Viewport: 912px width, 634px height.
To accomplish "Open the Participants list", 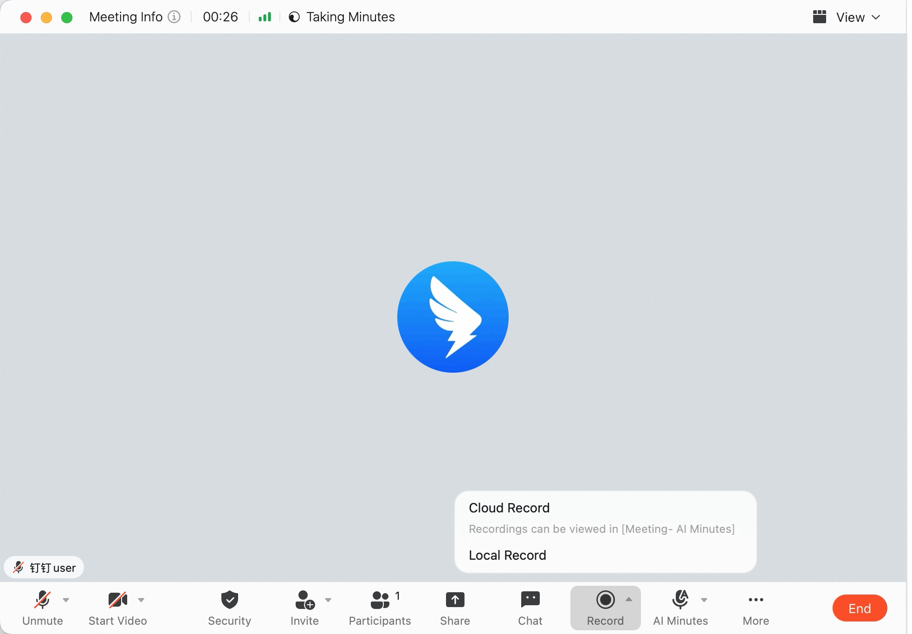I will (380, 608).
